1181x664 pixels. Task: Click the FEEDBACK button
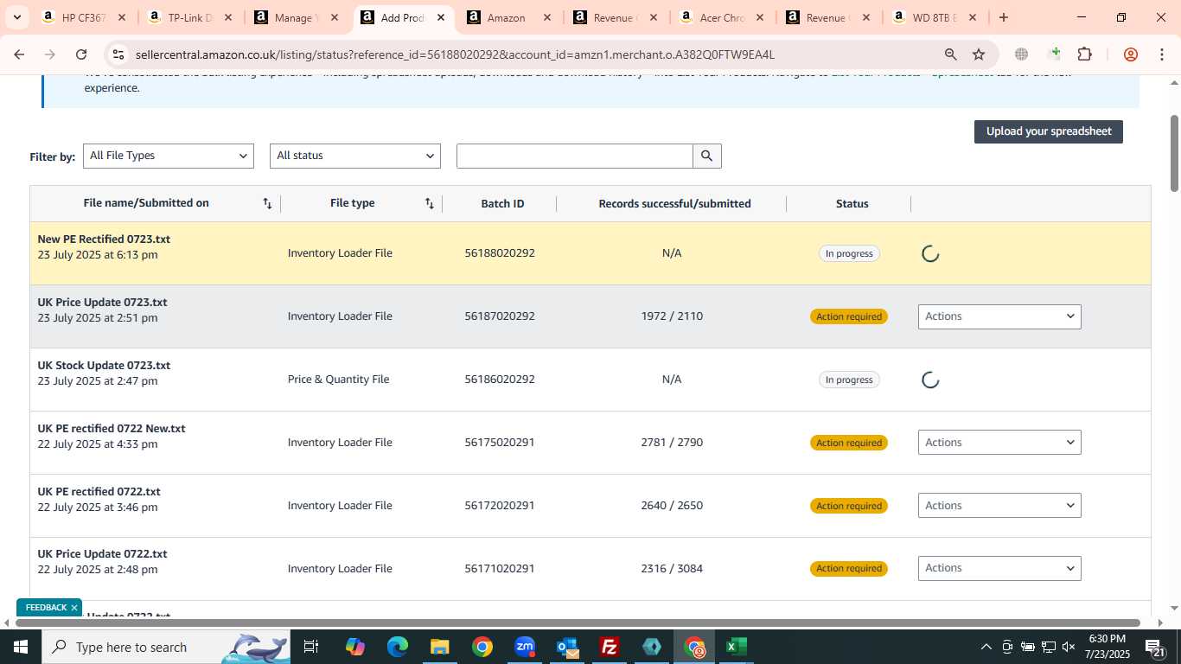coord(46,608)
